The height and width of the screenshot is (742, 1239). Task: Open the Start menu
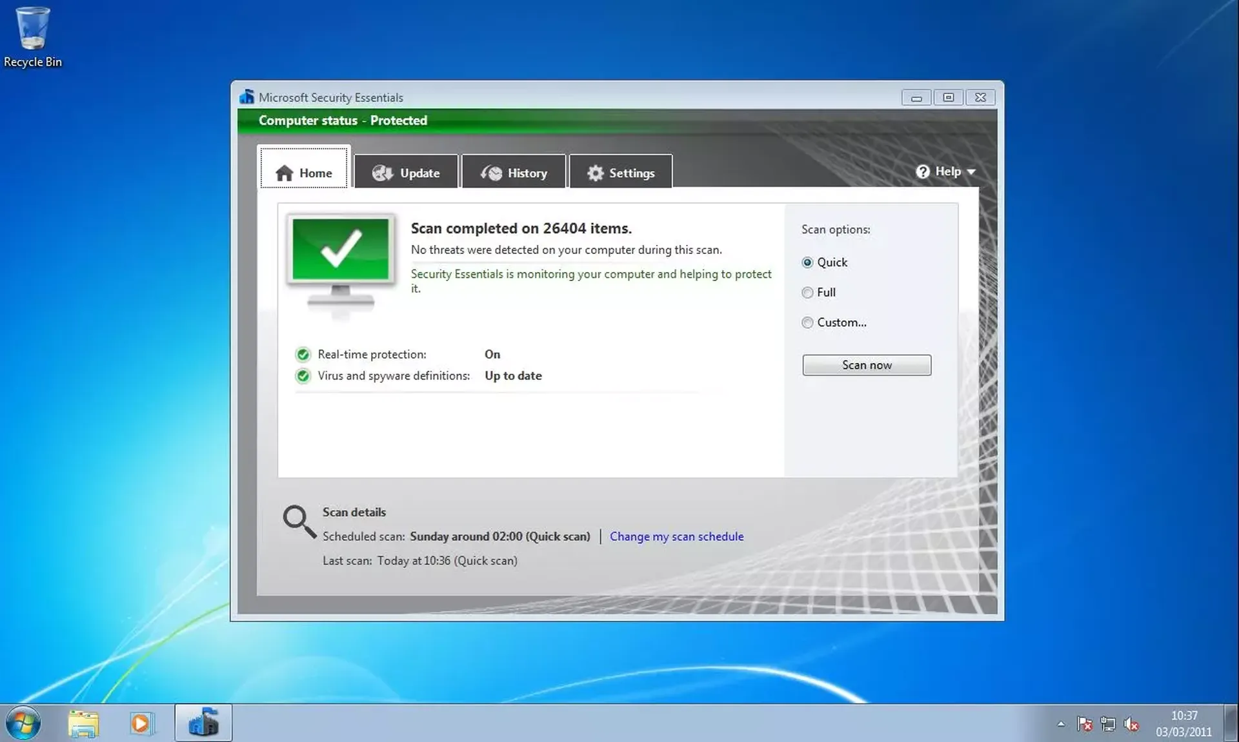pos(23,722)
